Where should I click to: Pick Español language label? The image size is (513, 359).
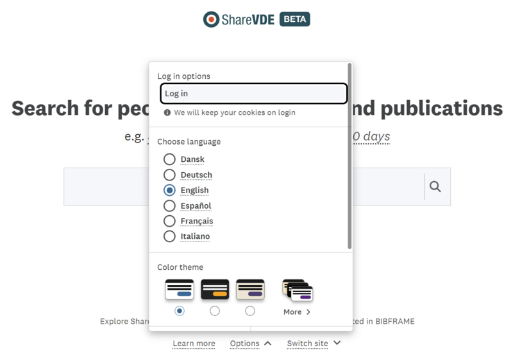point(196,206)
